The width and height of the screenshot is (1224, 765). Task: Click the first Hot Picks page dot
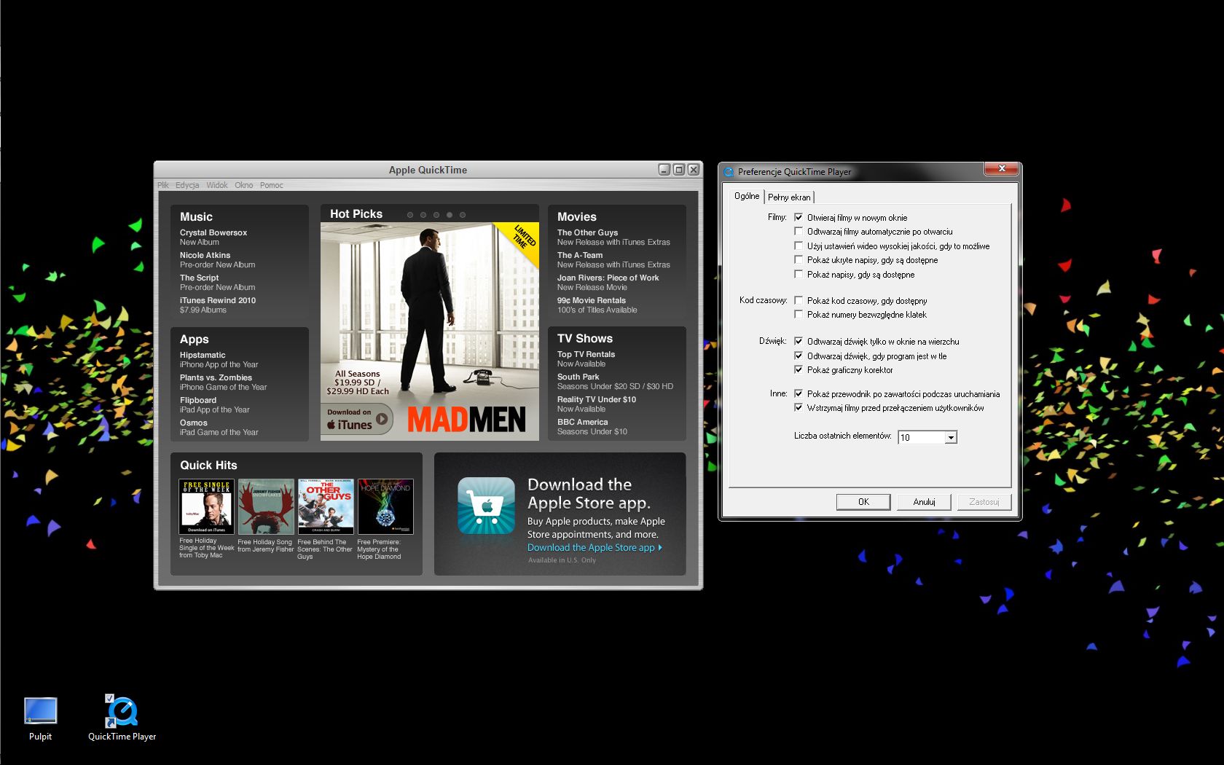pyautogui.click(x=410, y=215)
